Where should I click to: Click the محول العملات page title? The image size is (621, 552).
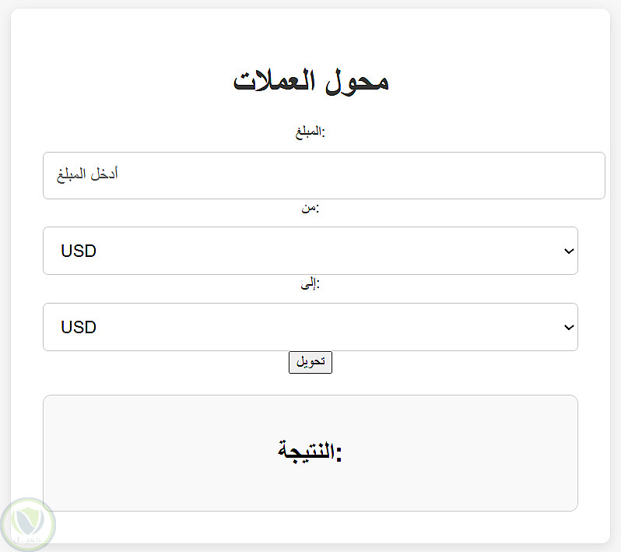click(x=310, y=81)
